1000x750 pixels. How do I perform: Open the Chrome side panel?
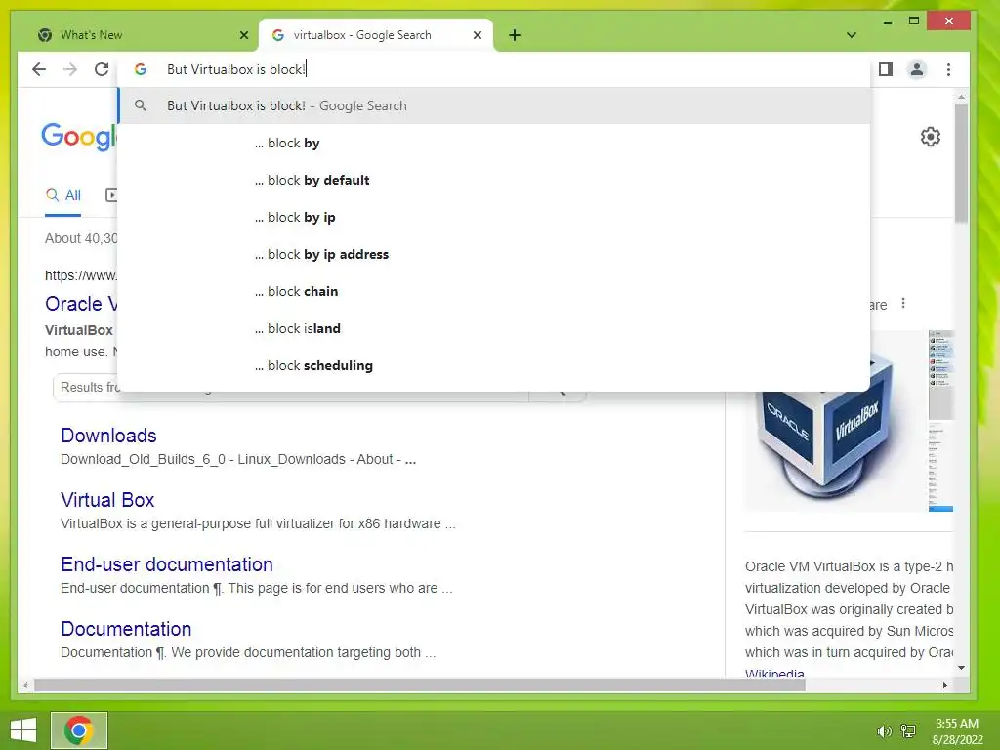[x=885, y=69]
